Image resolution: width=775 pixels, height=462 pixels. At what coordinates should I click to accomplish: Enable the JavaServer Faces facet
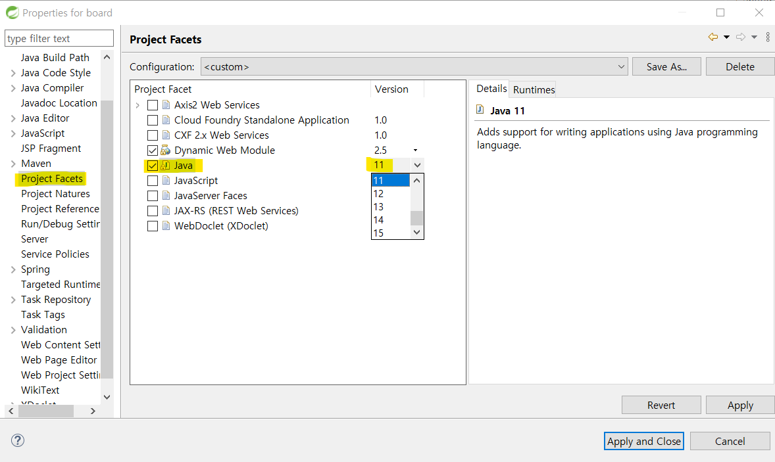153,196
